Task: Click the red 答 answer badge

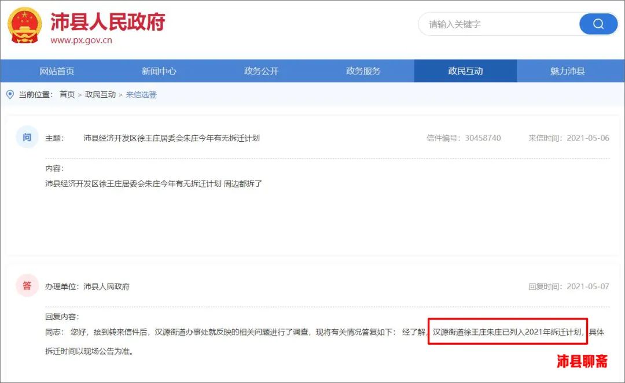Action: pyautogui.click(x=27, y=286)
